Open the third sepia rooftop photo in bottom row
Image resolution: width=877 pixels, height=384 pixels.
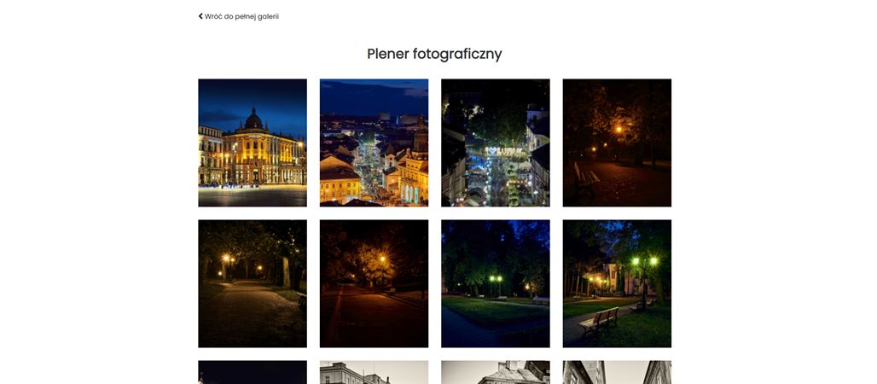coord(495,372)
